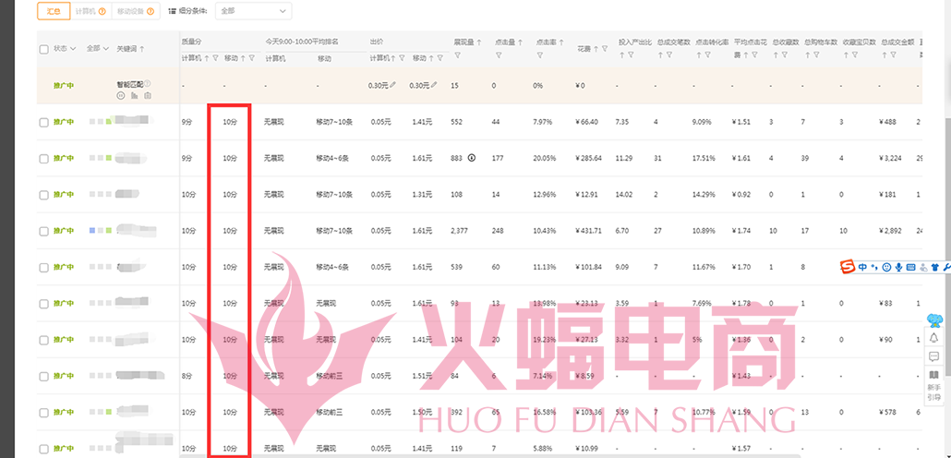Open the bar chart icon under 智能匹配

pyautogui.click(x=134, y=95)
